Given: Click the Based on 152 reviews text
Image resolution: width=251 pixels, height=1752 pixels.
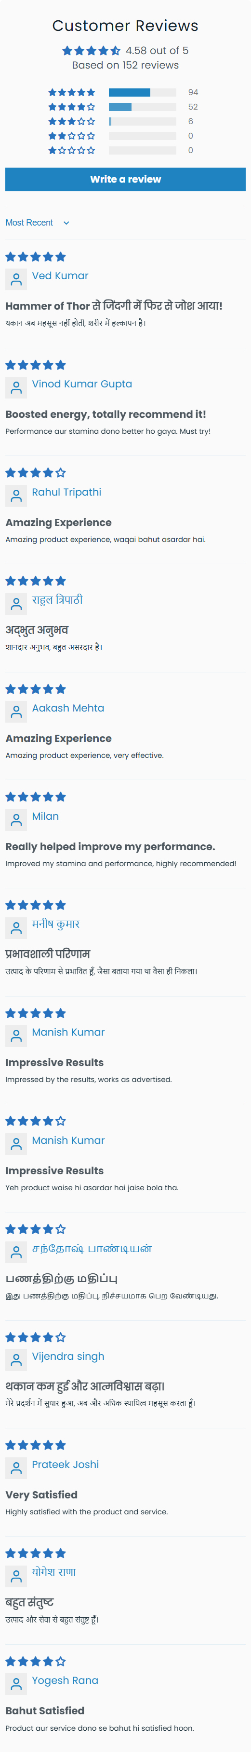Looking at the screenshot, I should [x=125, y=65].
